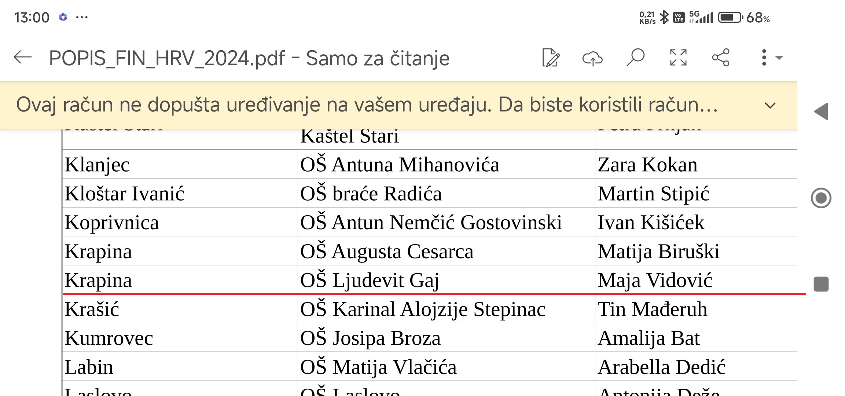Open search with the magnifier icon
Screen dimensions: 845x396
pos(635,58)
